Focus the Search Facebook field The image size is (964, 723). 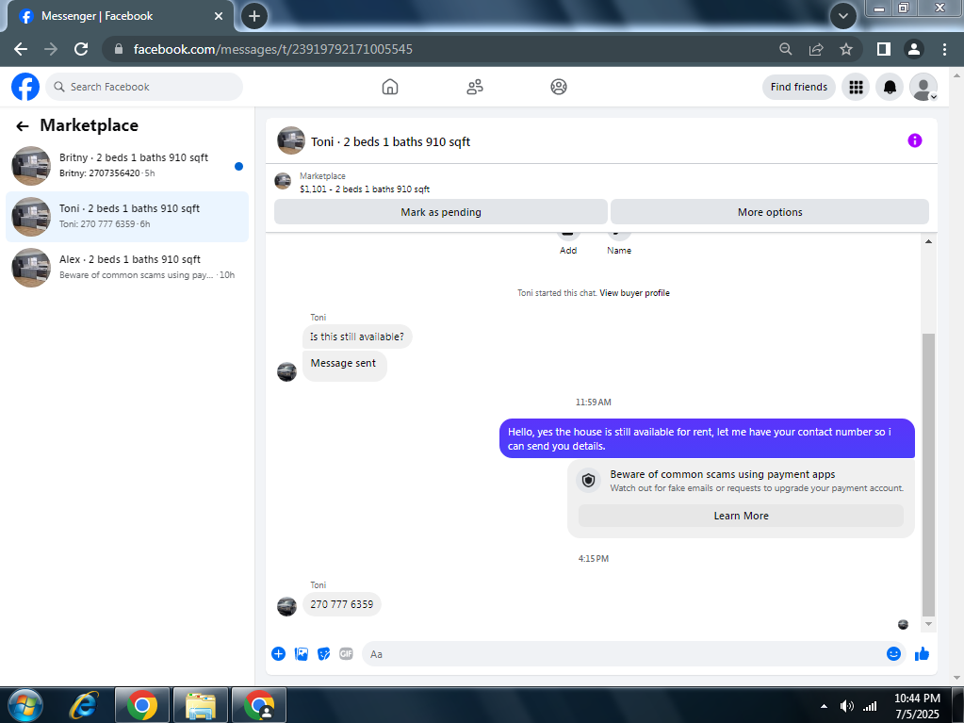point(144,87)
